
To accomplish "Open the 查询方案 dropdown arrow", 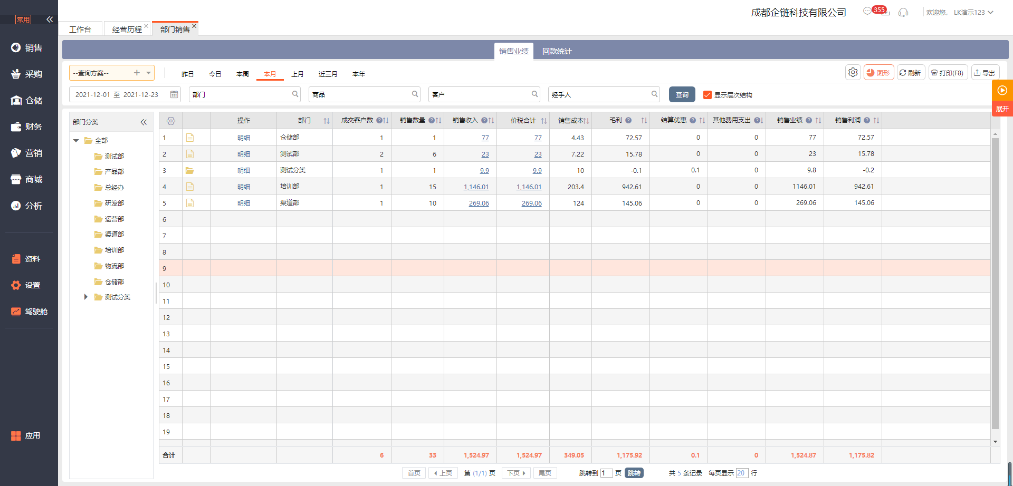I will pyautogui.click(x=149, y=73).
